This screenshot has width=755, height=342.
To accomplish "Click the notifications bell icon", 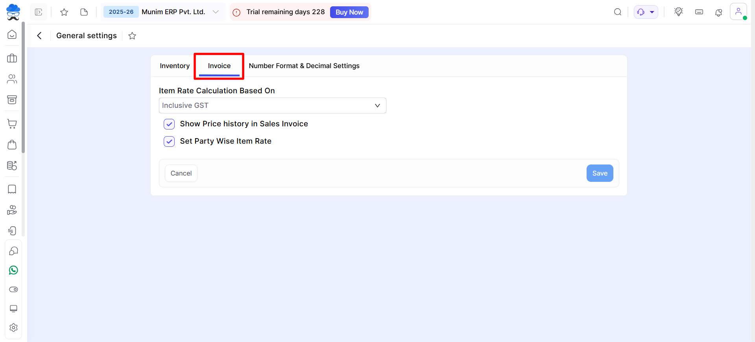I will point(718,12).
